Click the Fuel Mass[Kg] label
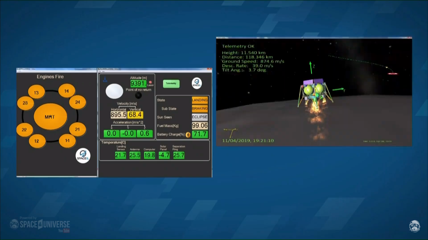The width and height of the screenshot is (428, 240). pos(169,126)
